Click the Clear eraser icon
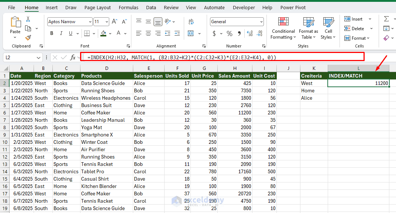 tap(386, 38)
